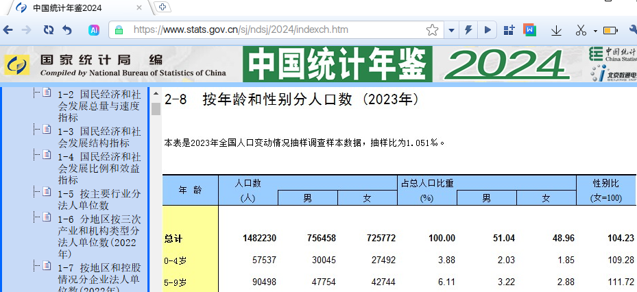Open the downloads arrow icon
This screenshot has height=292, width=637.
click(x=556, y=30)
